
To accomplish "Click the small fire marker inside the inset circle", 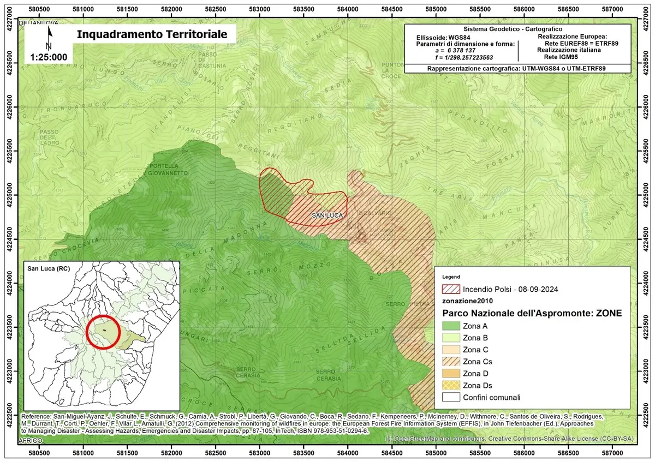I will click(104, 330).
